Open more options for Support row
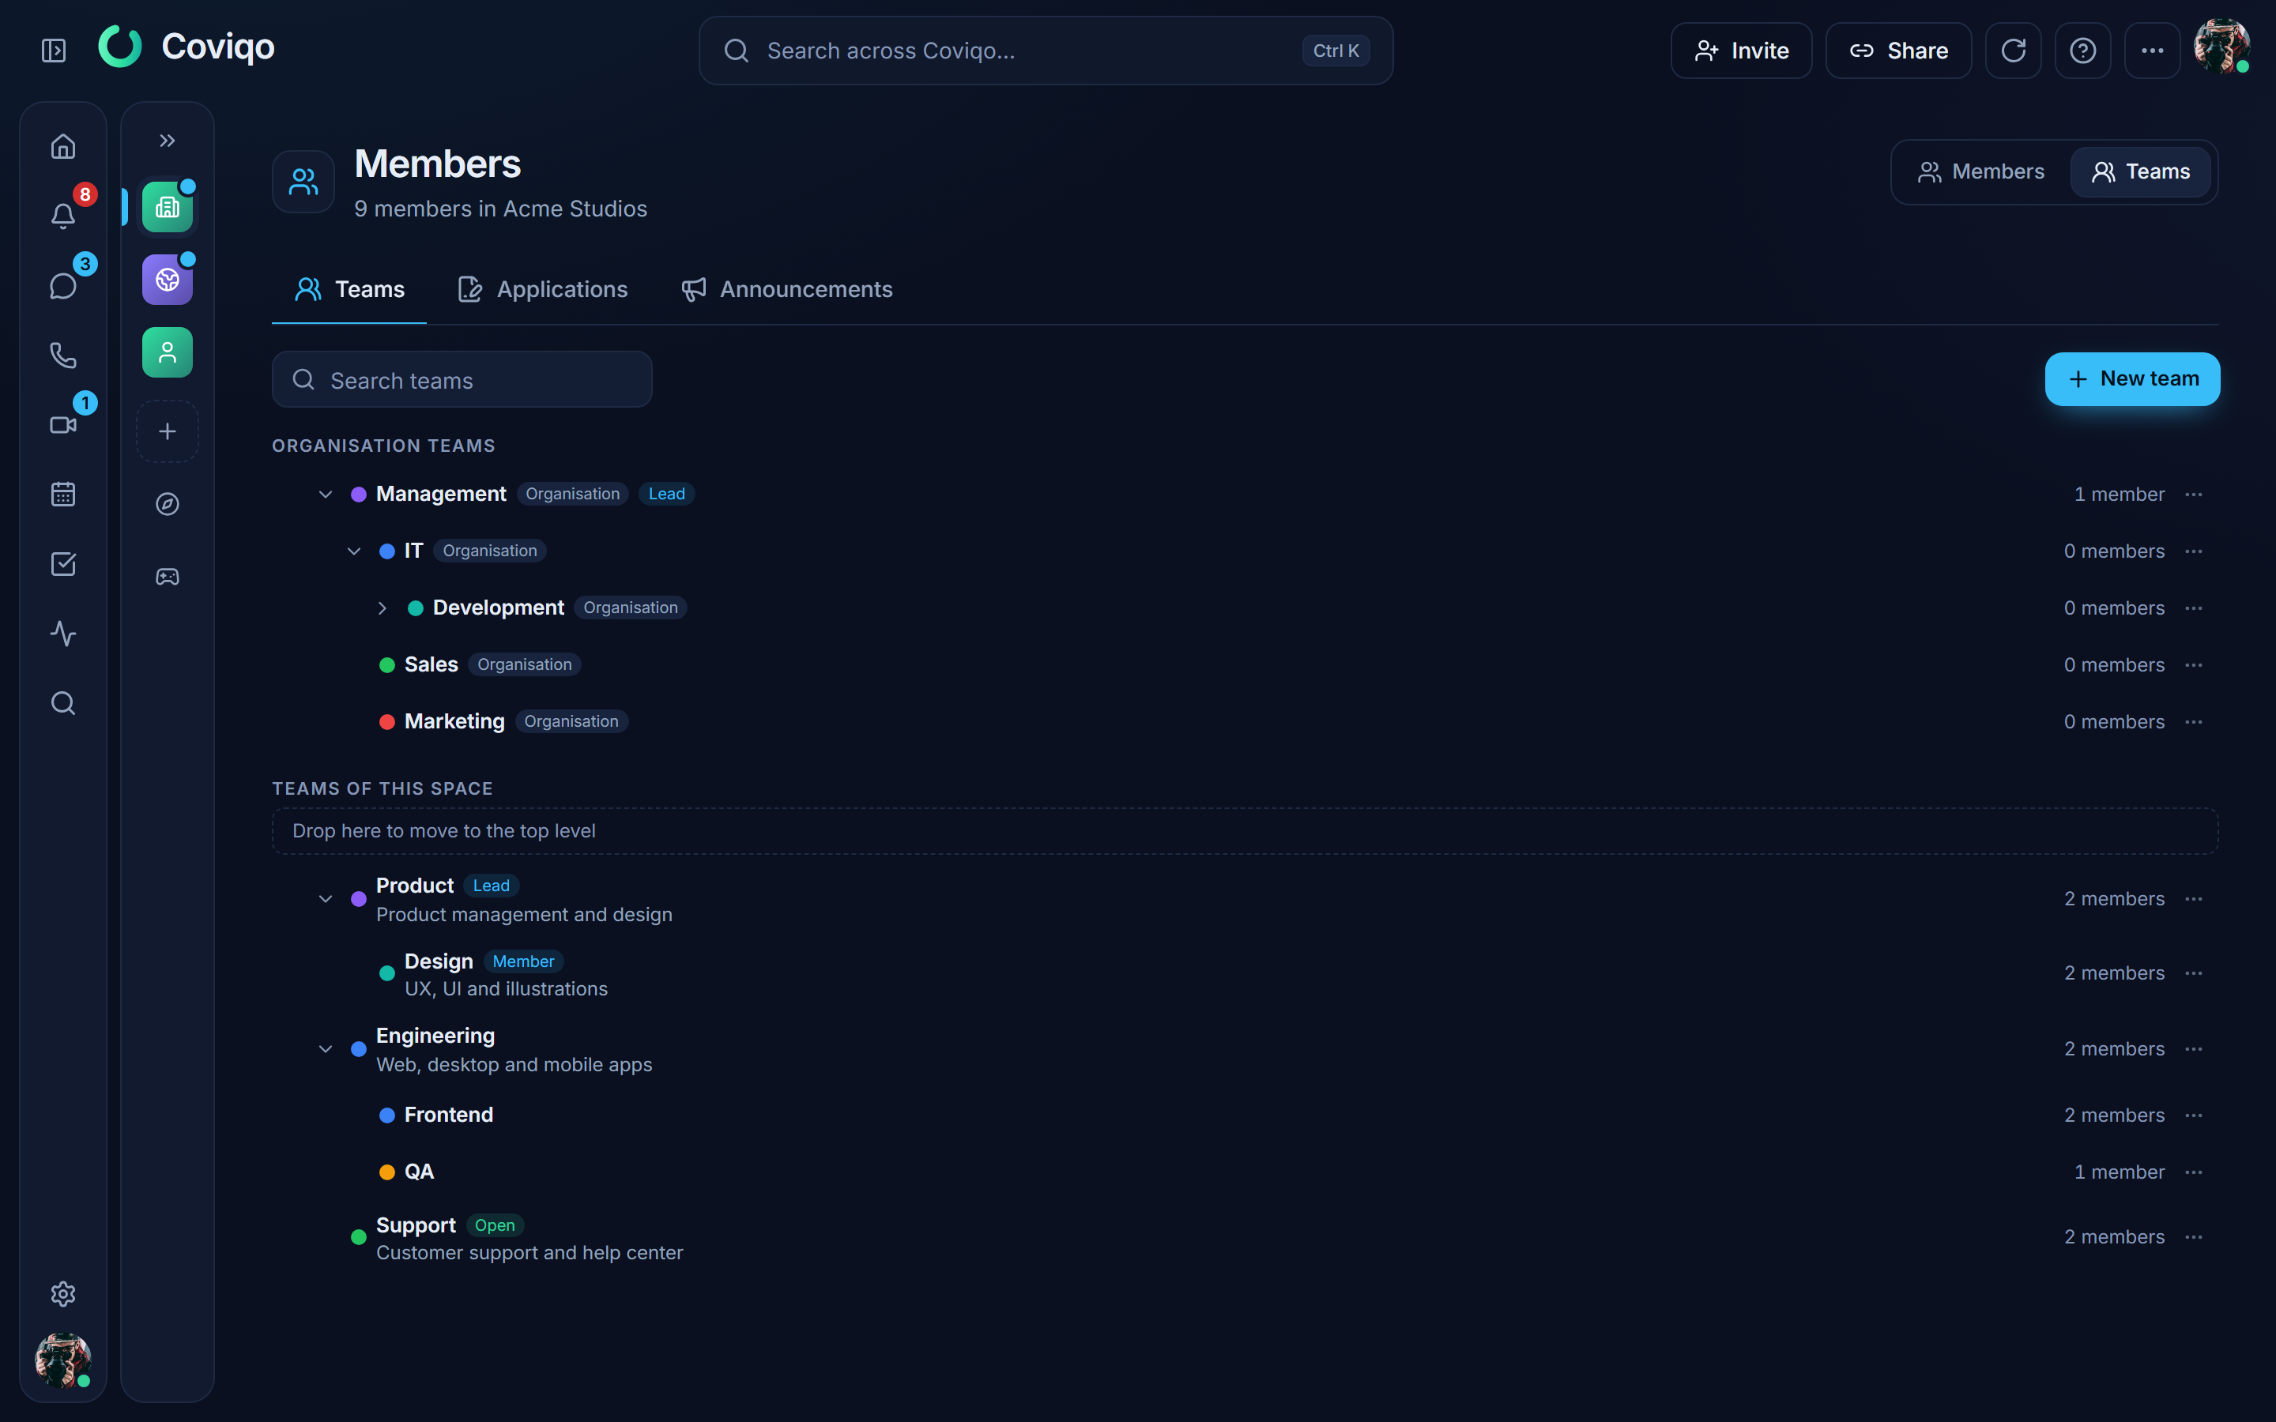Image resolution: width=2276 pixels, height=1422 pixels. (x=2194, y=1238)
